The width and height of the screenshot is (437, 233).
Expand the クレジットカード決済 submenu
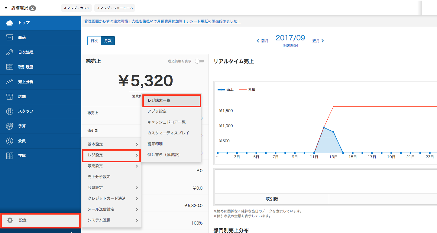111,198
